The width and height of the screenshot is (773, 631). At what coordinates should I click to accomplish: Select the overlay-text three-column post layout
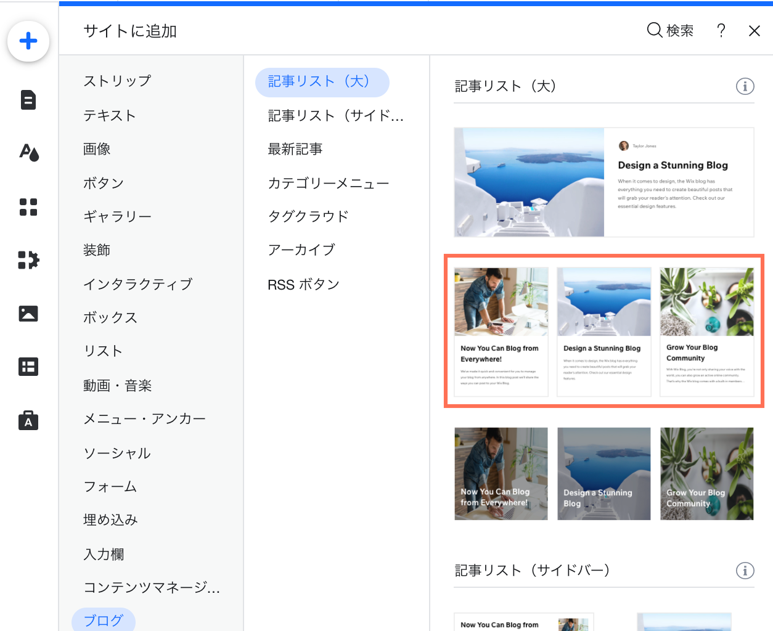coord(603,474)
